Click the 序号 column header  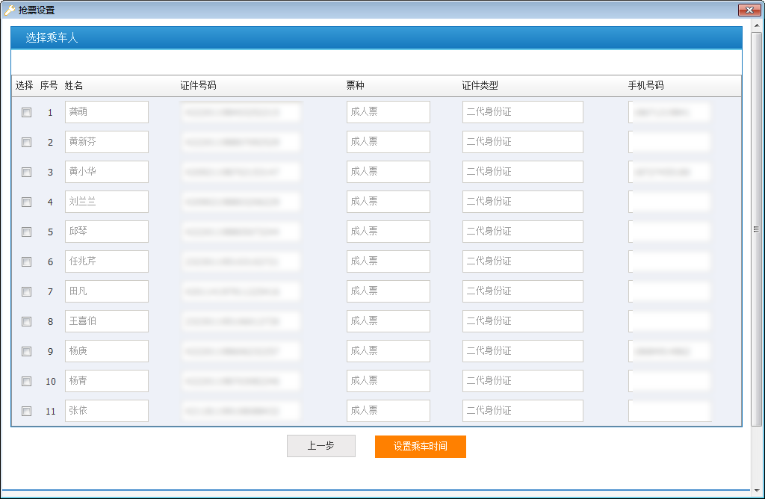coord(49,85)
